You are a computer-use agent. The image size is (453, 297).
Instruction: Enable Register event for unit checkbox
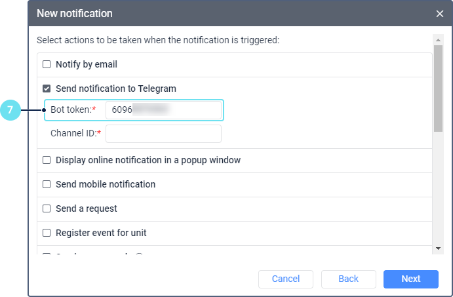[47, 232]
